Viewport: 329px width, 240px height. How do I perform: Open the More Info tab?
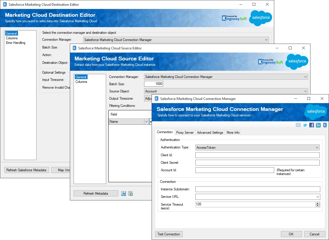pos(233,133)
